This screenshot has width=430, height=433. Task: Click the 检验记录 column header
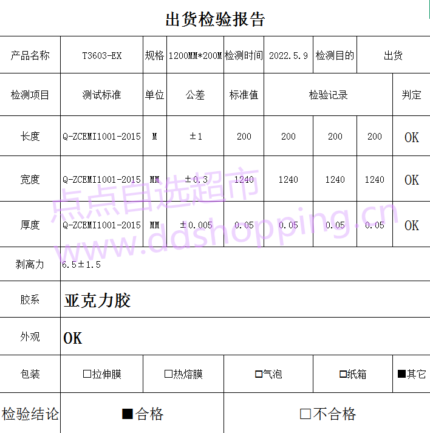click(328, 95)
